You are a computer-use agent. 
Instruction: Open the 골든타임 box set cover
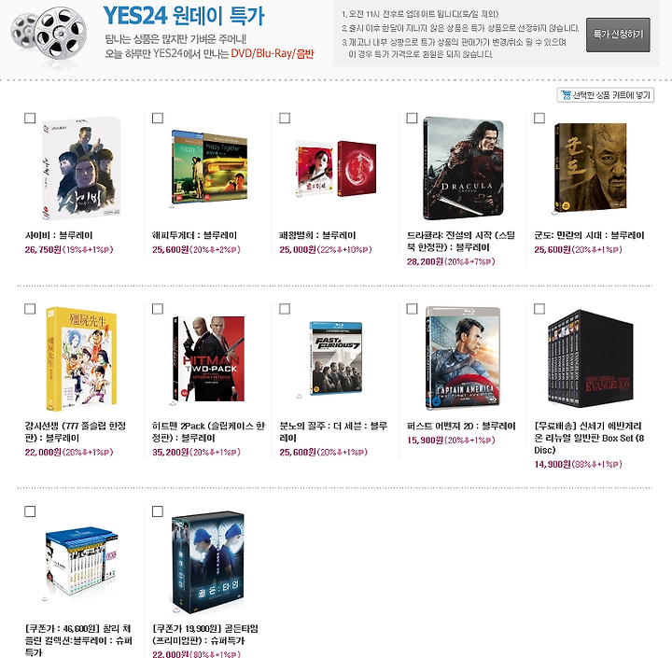[x=208, y=563]
